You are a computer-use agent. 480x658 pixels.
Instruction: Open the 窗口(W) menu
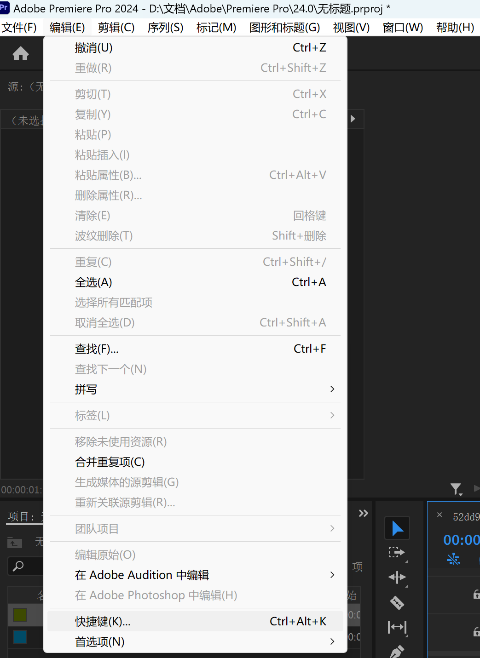[x=403, y=28]
